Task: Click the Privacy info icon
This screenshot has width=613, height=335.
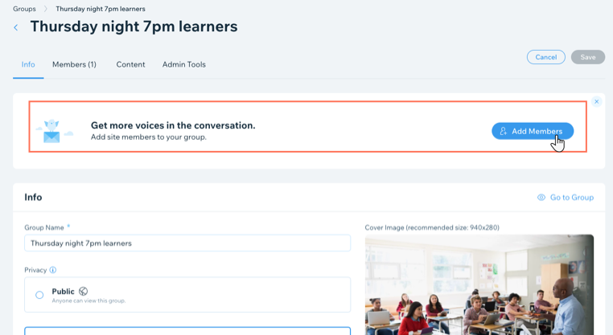Action: tap(53, 270)
